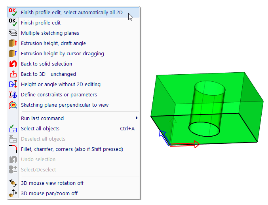
Task: Click the Define constraints anchor icon
Action: coord(13,95)
